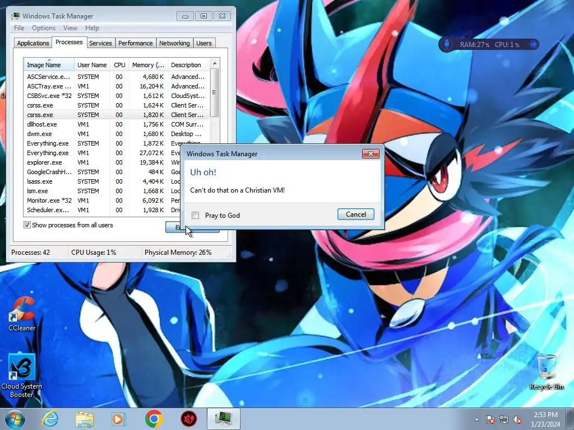Select the lsass.exe process
Viewport: 574px width, 430px height.
pos(103,181)
